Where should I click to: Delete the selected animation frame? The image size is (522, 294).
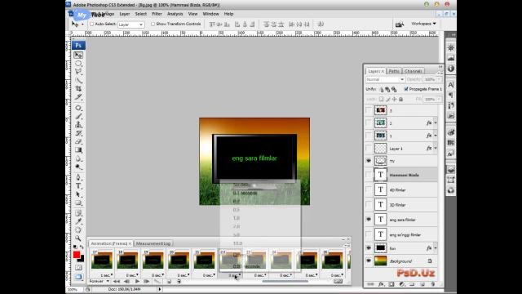coord(179,281)
